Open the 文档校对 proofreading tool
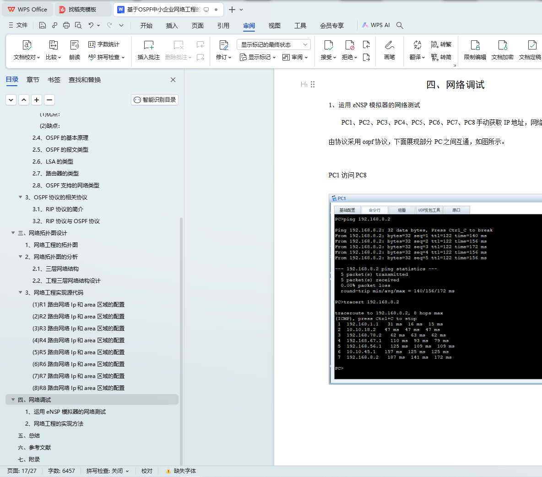The height and width of the screenshot is (477, 542). pyautogui.click(x=27, y=50)
